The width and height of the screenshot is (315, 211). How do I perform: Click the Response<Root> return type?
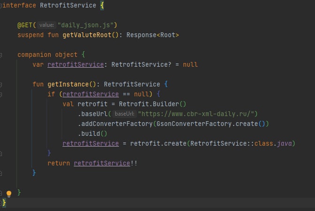pos(153,35)
